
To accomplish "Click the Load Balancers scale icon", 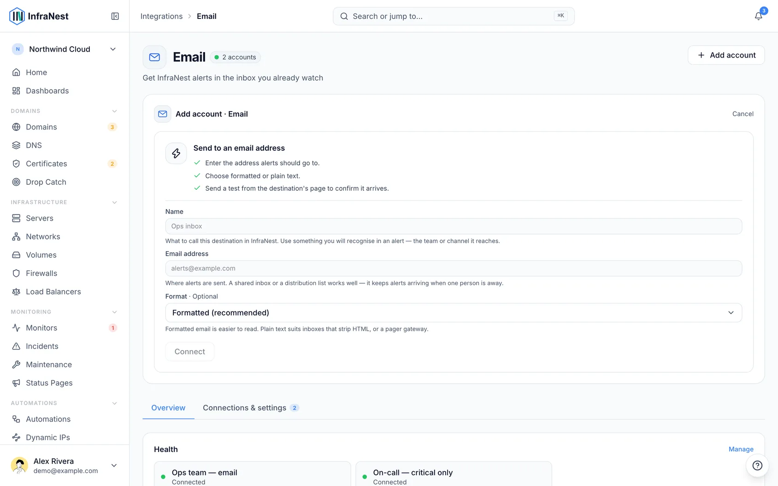I will 16,292.
